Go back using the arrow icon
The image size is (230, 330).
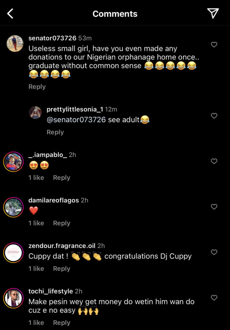10,14
